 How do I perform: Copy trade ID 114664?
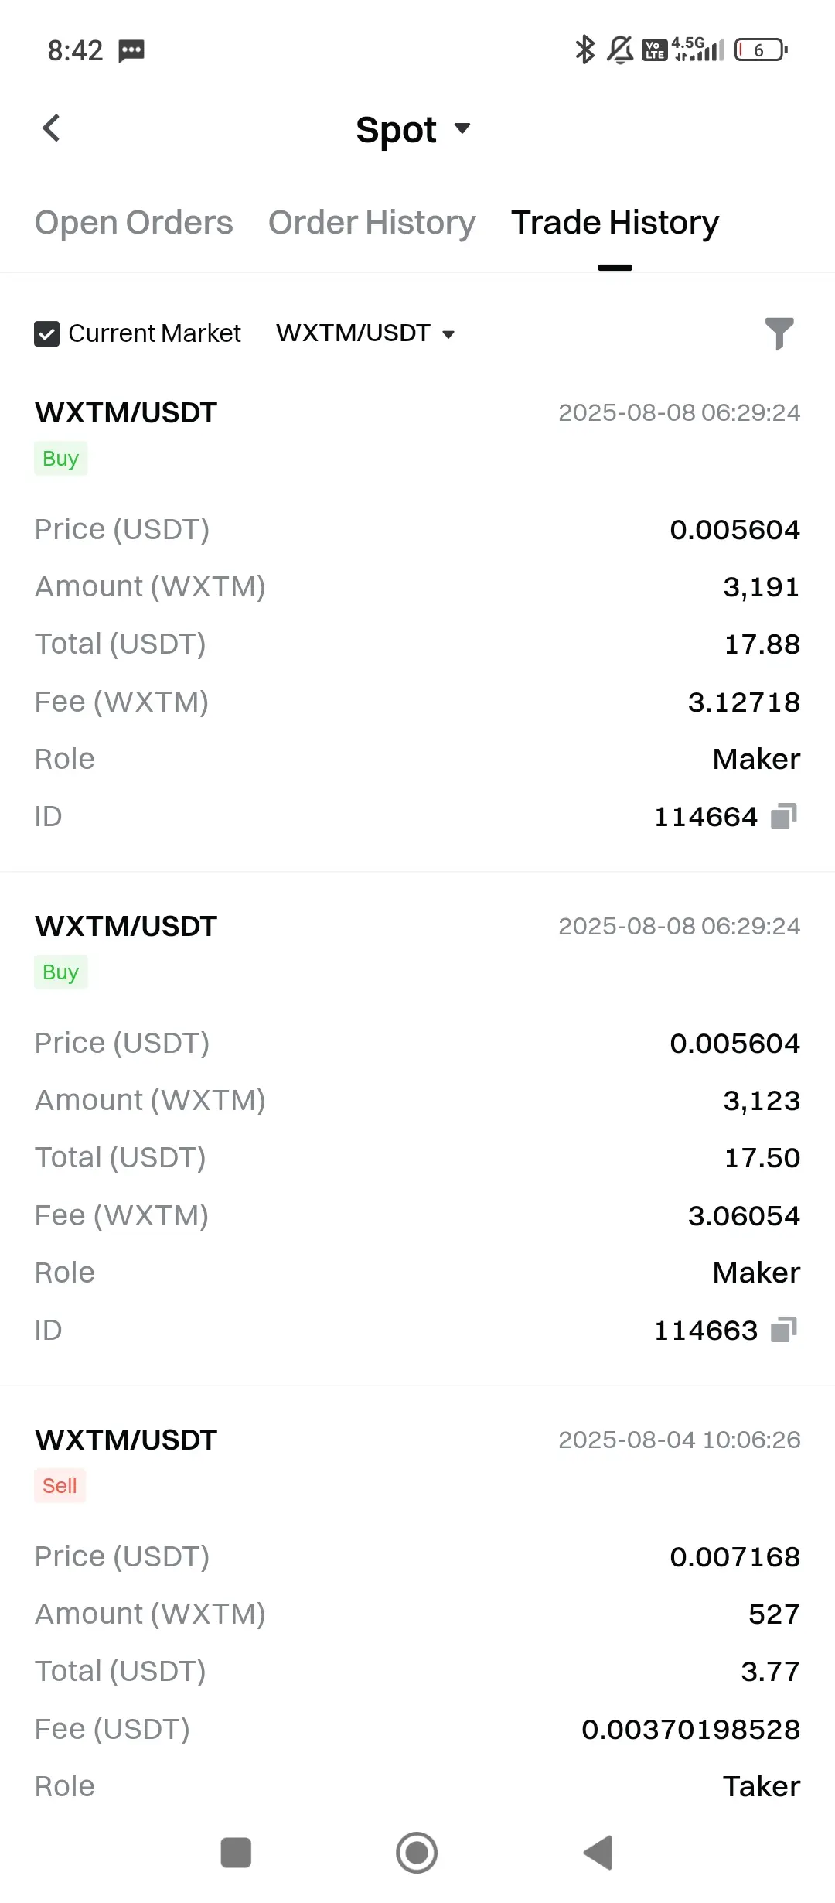784,816
